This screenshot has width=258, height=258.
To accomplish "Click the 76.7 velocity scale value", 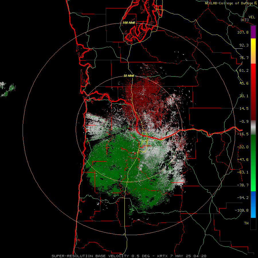I will coord(244,58).
